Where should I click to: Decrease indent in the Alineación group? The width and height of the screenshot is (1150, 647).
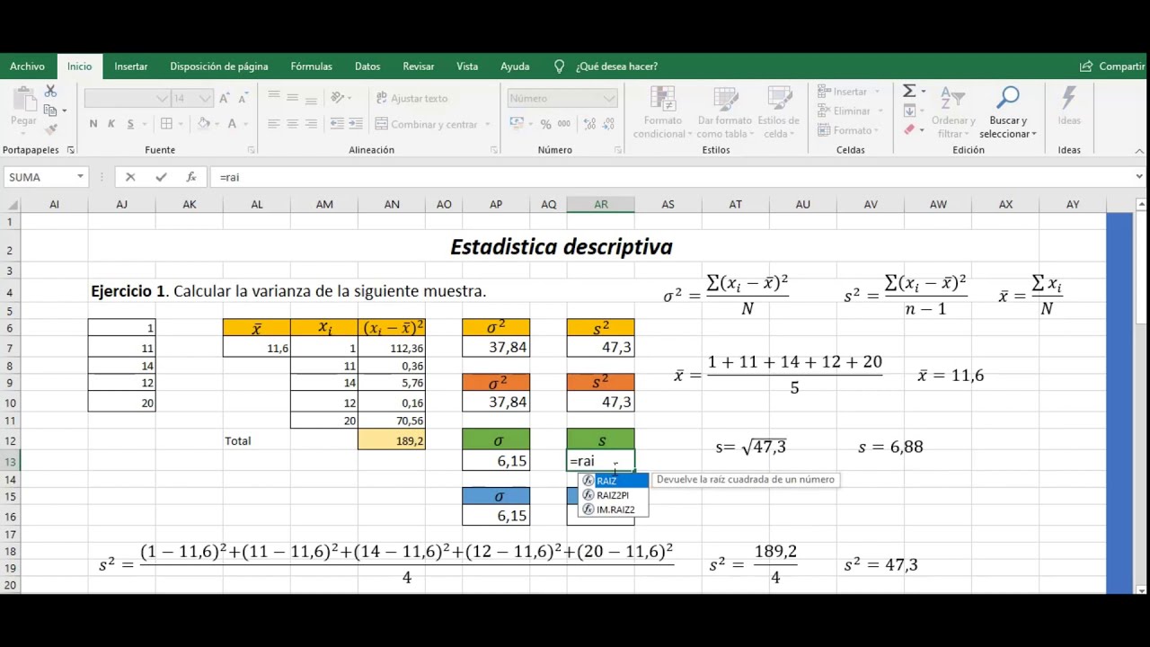[x=337, y=124]
